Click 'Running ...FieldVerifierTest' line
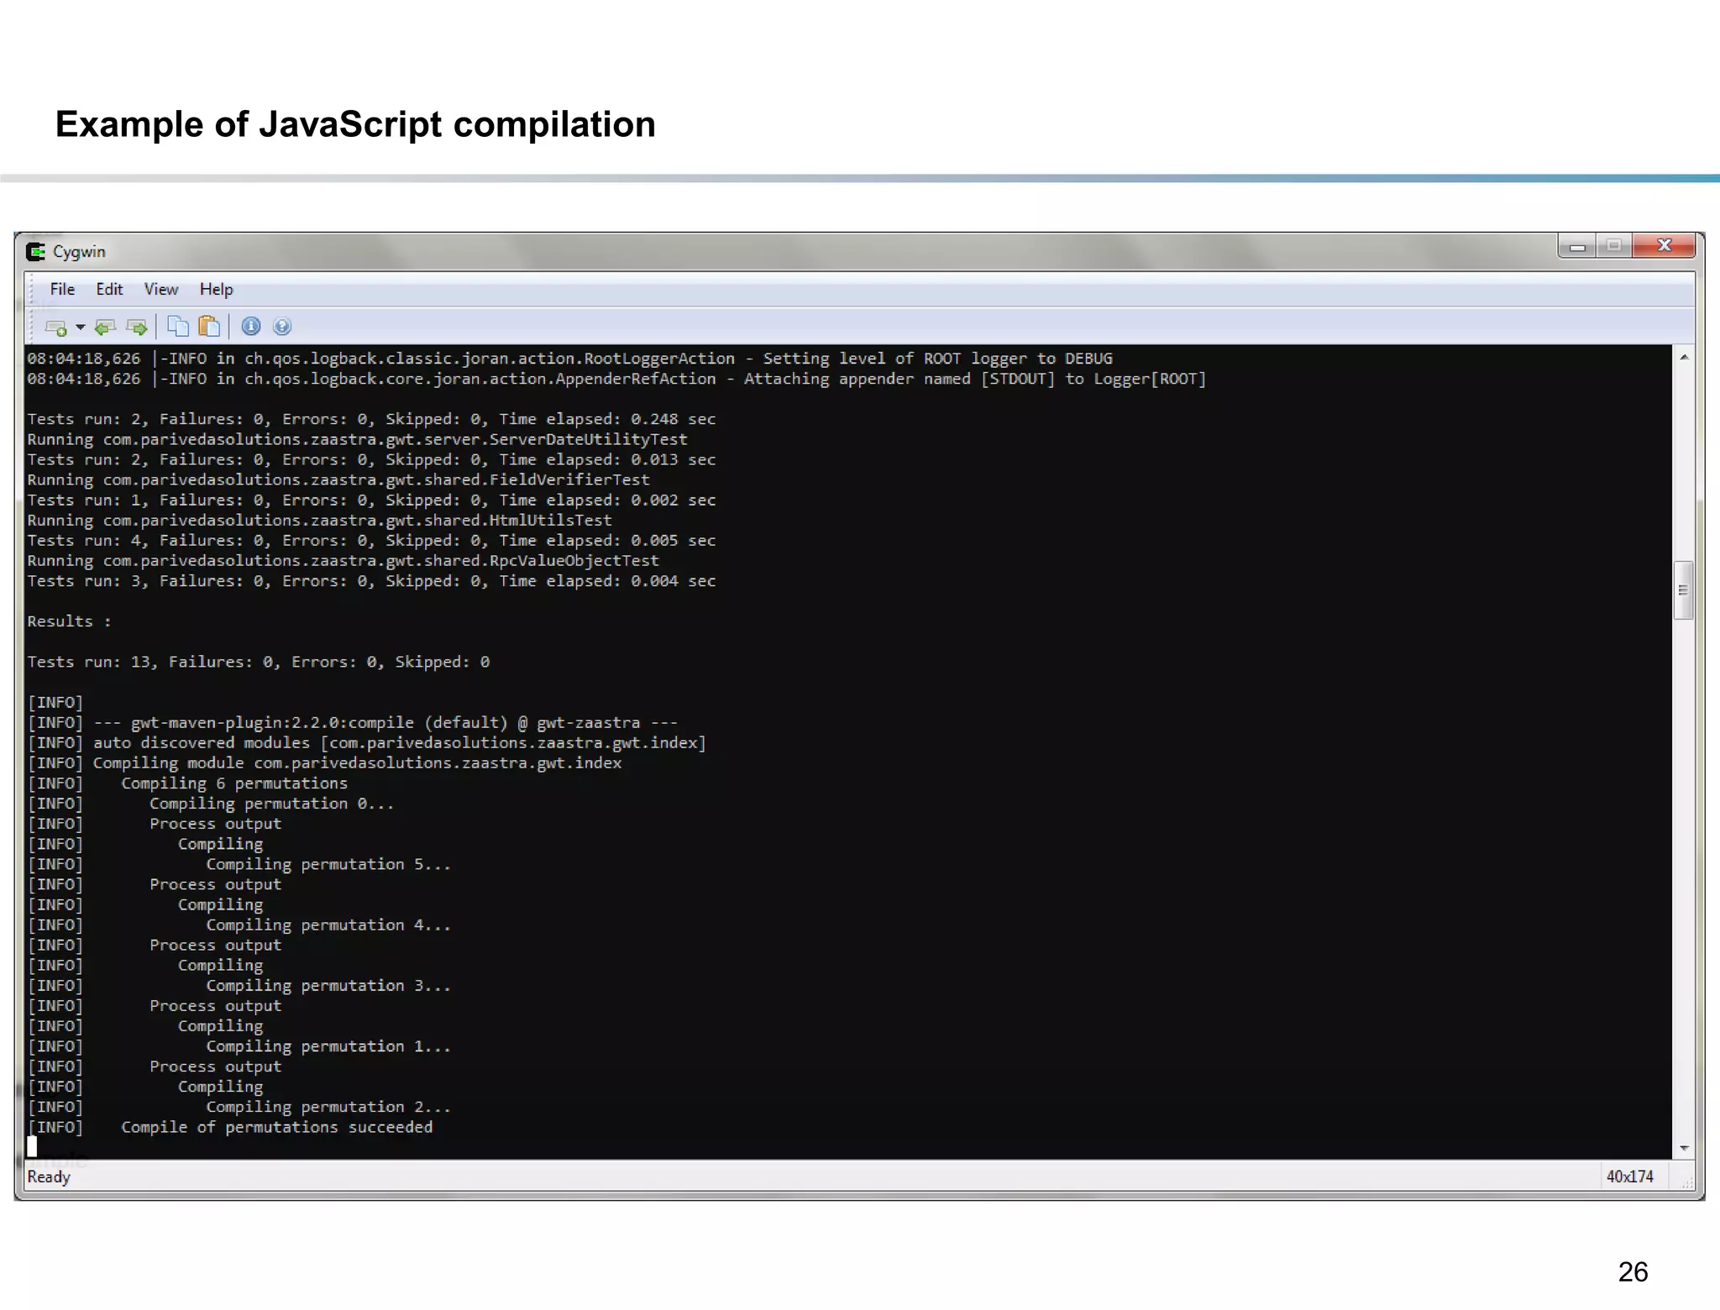This screenshot has width=1720, height=1310. coord(339,480)
